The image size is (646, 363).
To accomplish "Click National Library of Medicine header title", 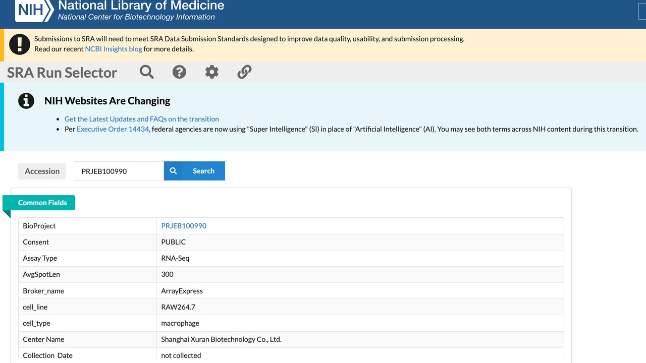I will tap(141, 6).
